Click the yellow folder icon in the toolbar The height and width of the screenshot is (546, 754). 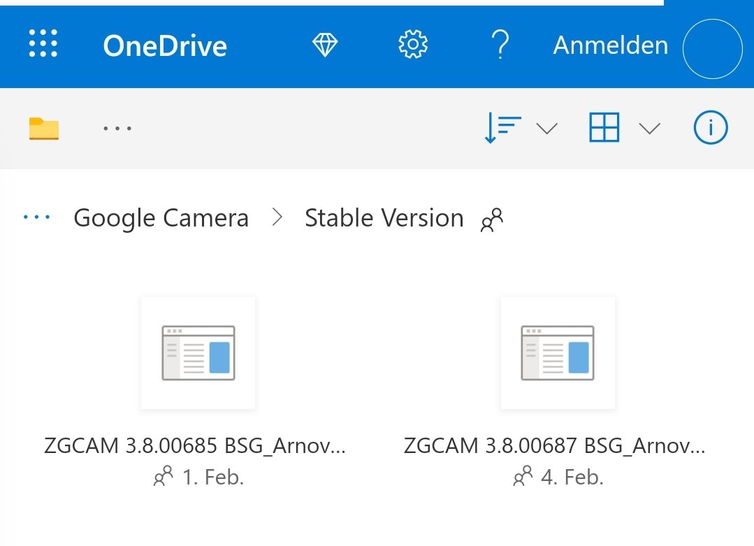[x=44, y=129]
